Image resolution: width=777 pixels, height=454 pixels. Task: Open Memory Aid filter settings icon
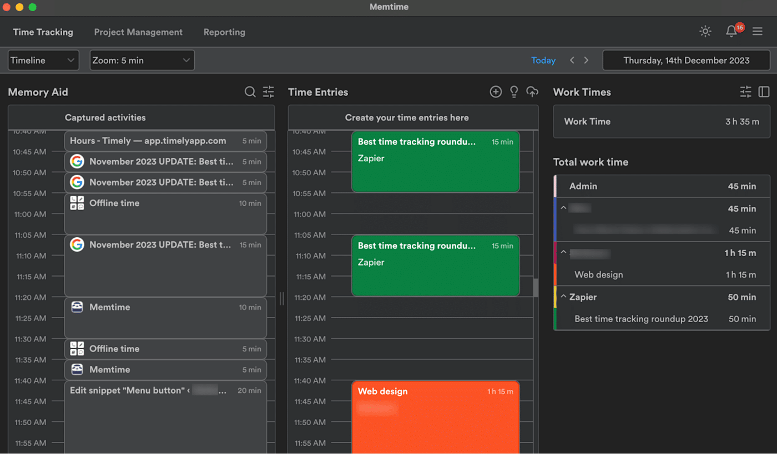coord(269,92)
